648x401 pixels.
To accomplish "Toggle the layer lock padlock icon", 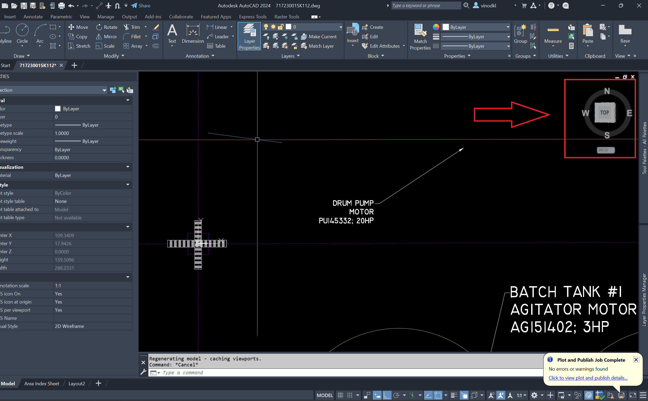I will click(x=281, y=26).
